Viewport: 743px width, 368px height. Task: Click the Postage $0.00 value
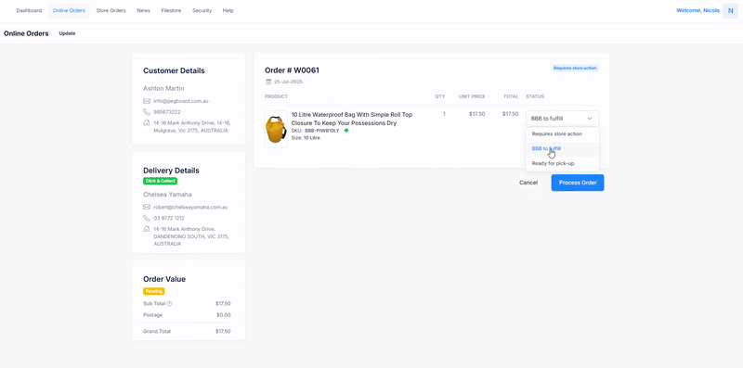coord(224,315)
